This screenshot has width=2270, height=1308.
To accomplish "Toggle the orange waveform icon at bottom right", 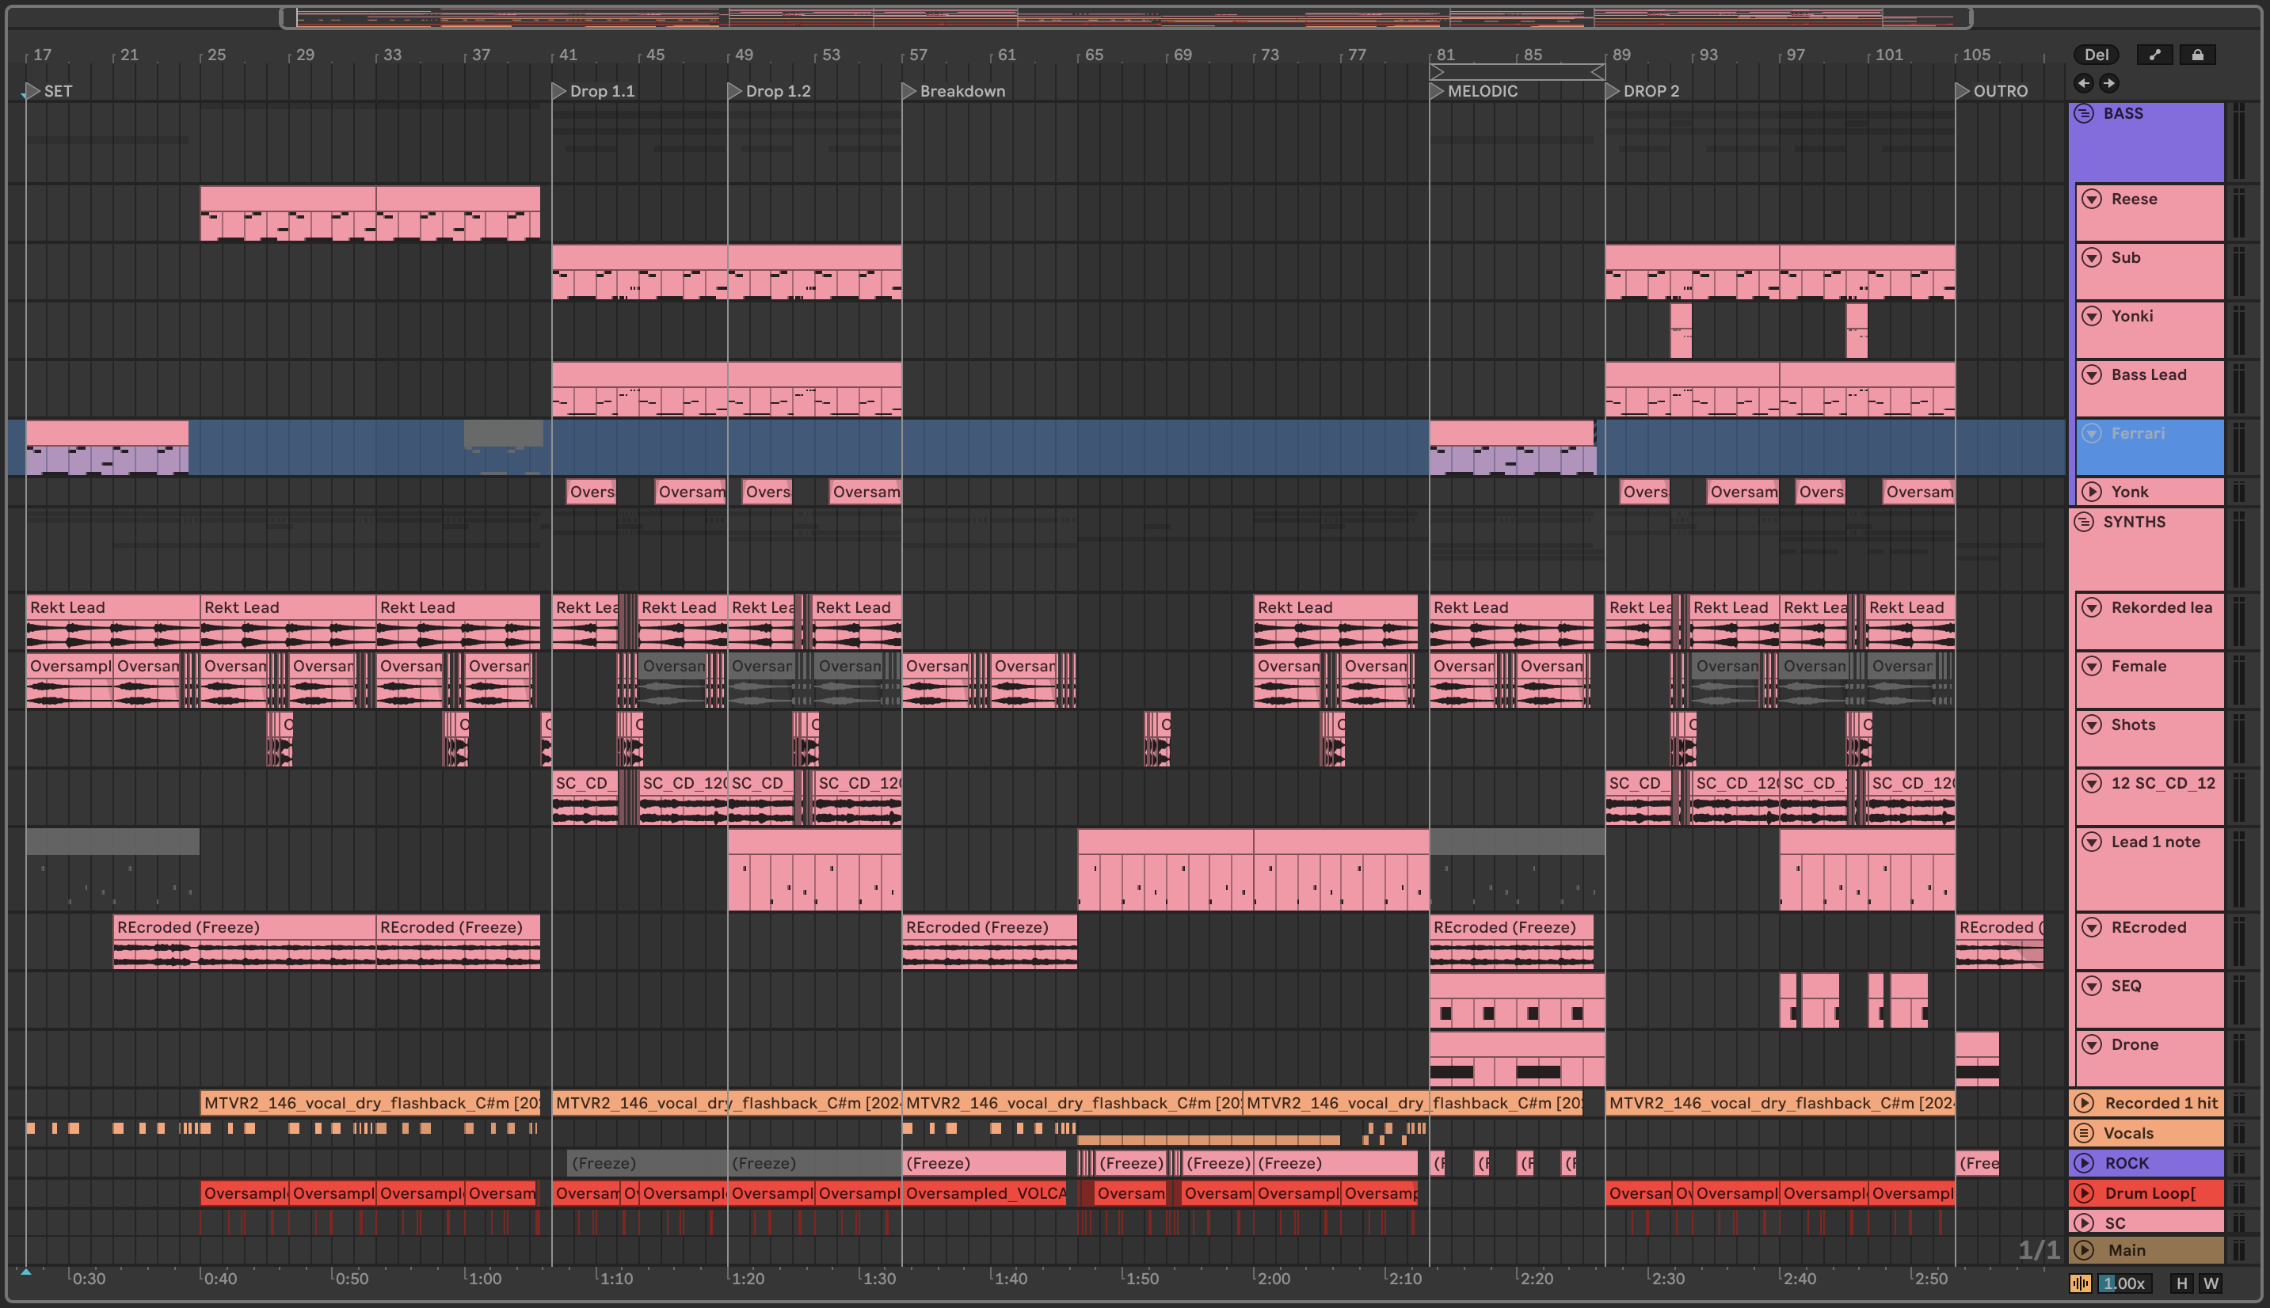I will pyautogui.click(x=2081, y=1283).
